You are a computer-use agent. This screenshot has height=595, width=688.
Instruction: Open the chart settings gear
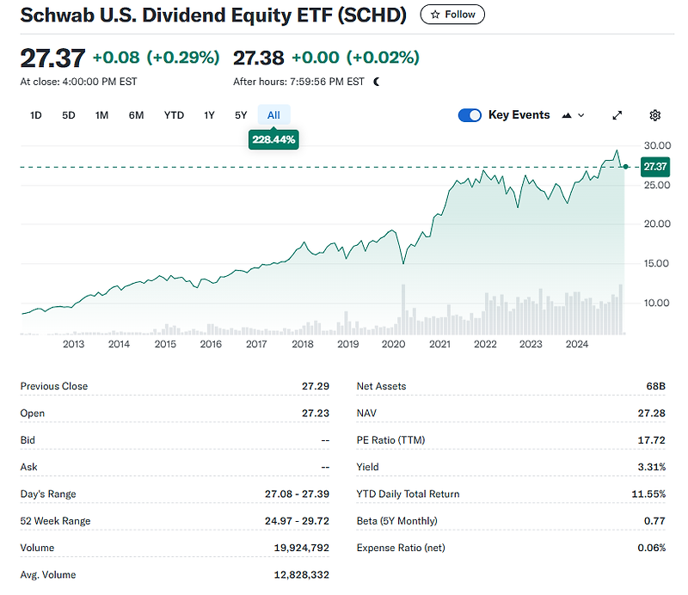point(654,115)
